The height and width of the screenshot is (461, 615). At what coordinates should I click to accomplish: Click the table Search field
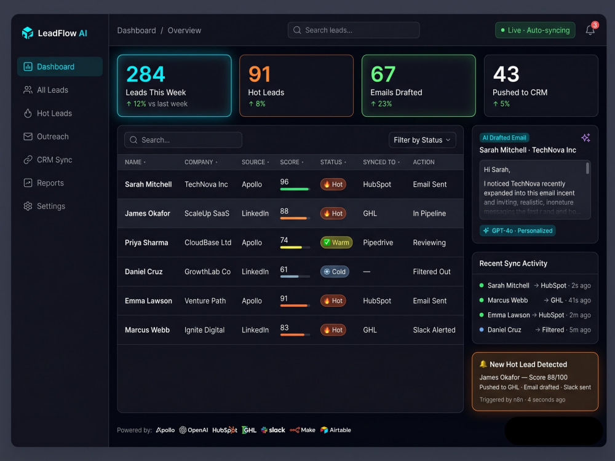[183, 140]
